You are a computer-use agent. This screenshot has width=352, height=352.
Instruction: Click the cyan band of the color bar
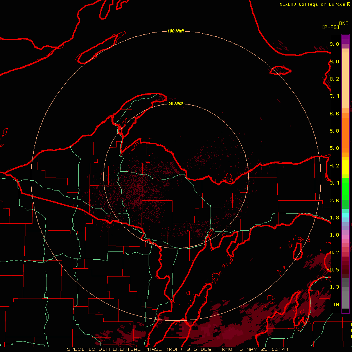click(x=345, y=215)
